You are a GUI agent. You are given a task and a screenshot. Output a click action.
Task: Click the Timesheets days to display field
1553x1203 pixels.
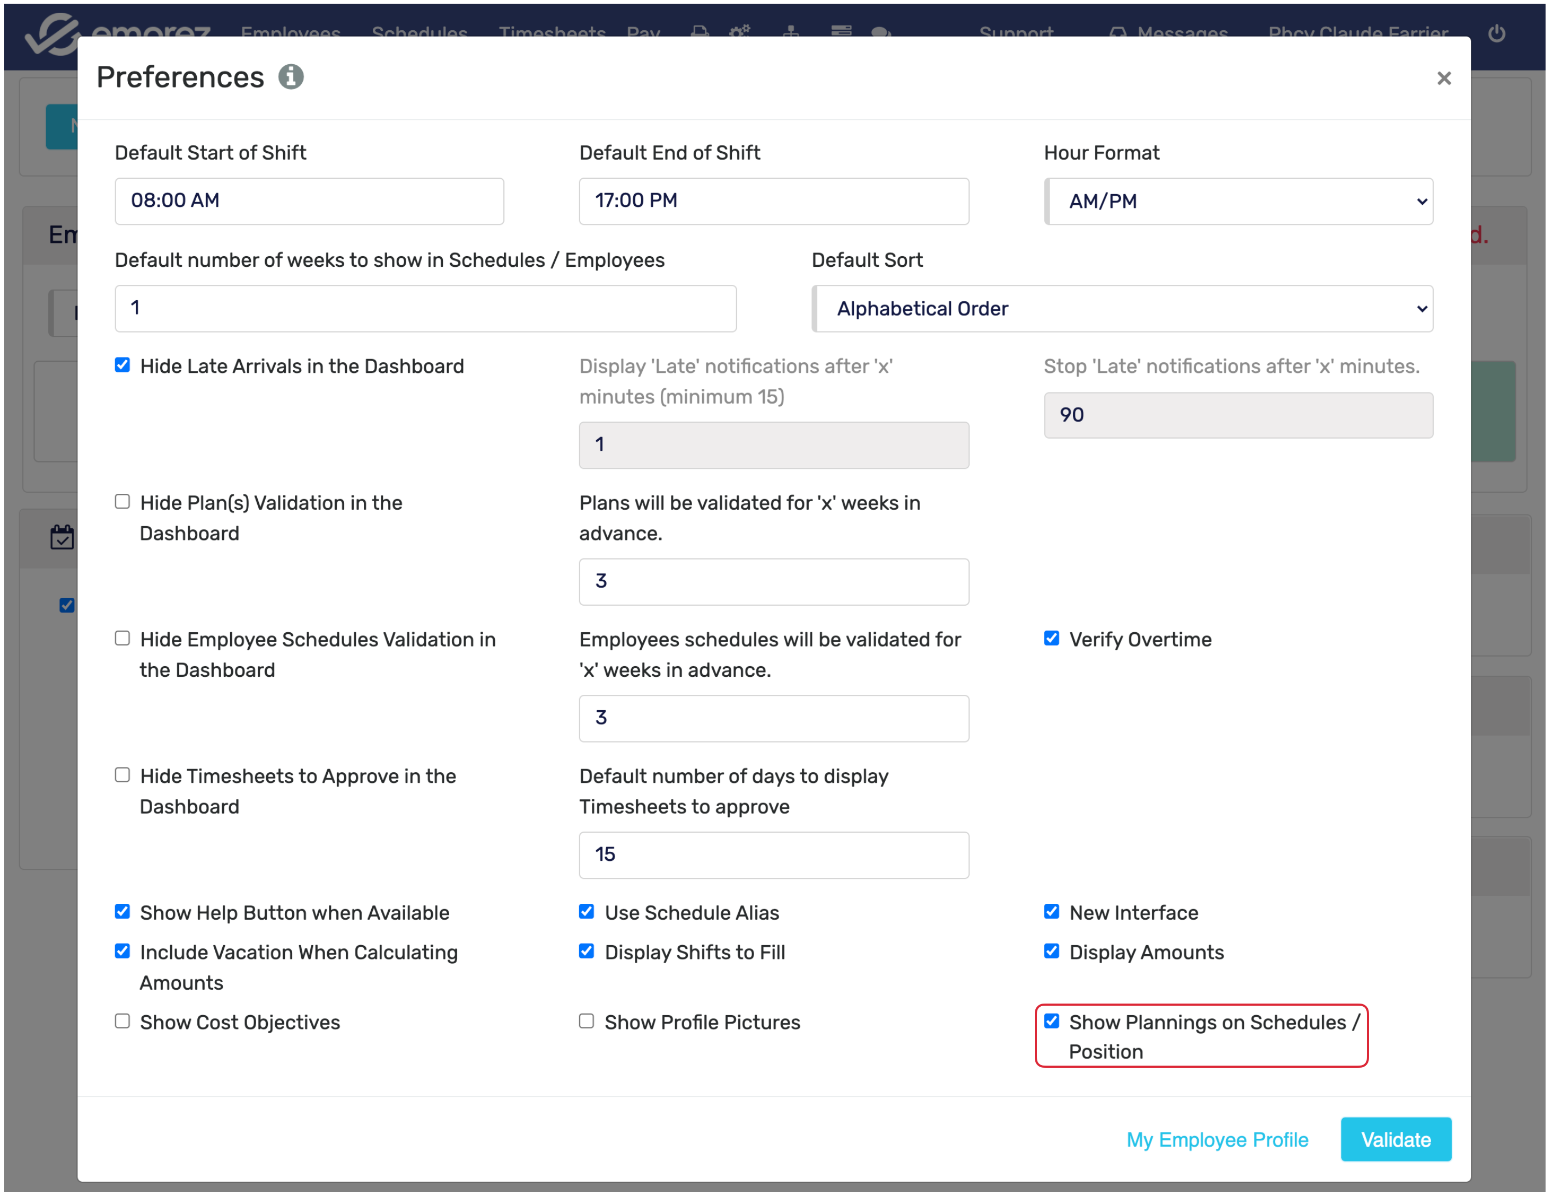pos(773,855)
